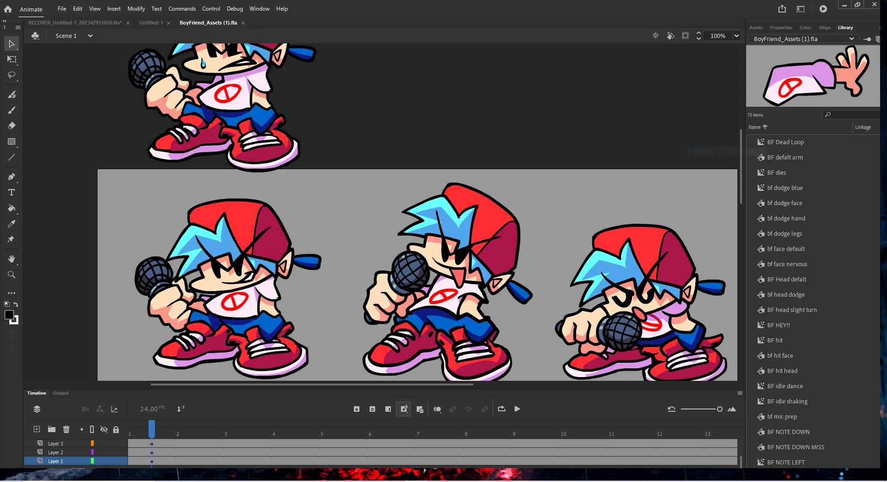Select the Fluid Brush tool
Viewport: 887px width, 482px height.
pos(12,94)
